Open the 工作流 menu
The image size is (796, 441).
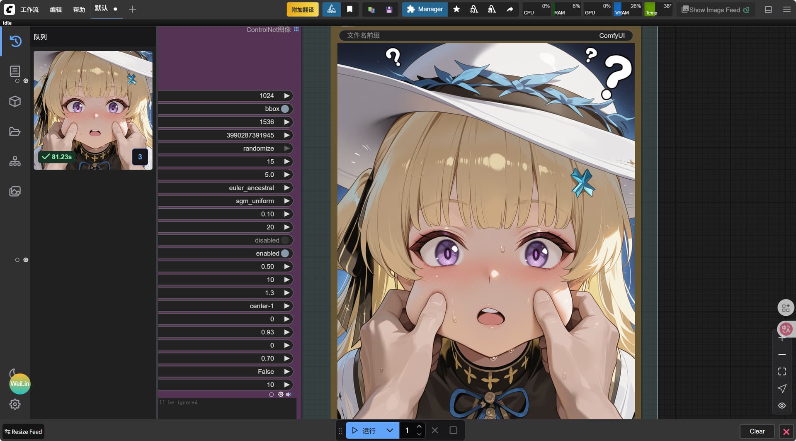tap(29, 10)
